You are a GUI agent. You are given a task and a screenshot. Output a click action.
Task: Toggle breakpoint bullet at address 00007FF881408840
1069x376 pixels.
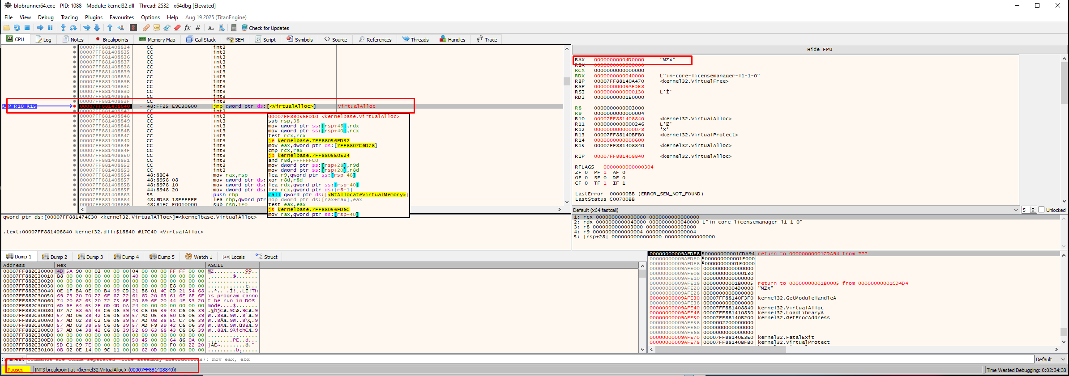[x=75, y=106]
